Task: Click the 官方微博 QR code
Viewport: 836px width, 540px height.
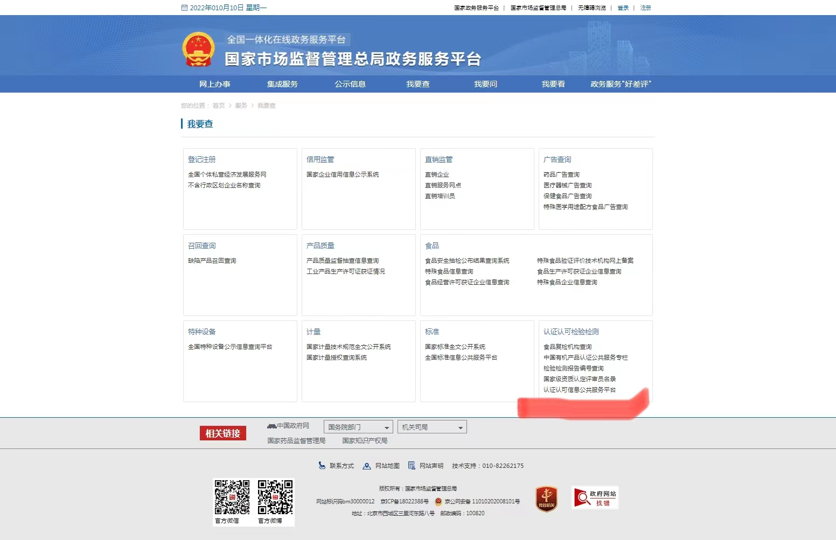Action: point(275,497)
